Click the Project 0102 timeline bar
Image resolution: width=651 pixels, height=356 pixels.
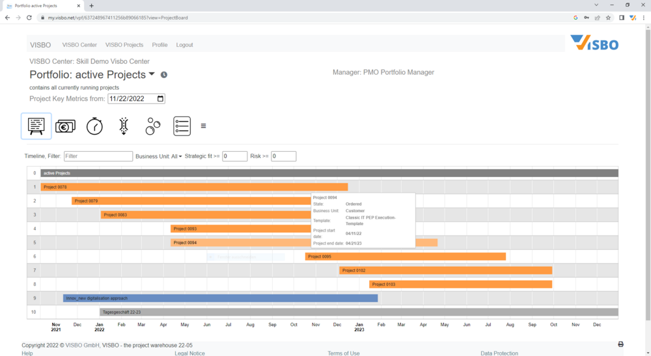[445, 270]
